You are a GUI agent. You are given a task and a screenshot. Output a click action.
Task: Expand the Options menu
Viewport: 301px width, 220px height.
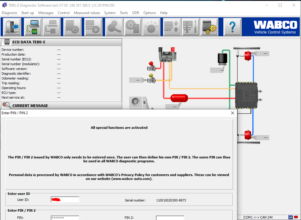[x=149, y=13]
